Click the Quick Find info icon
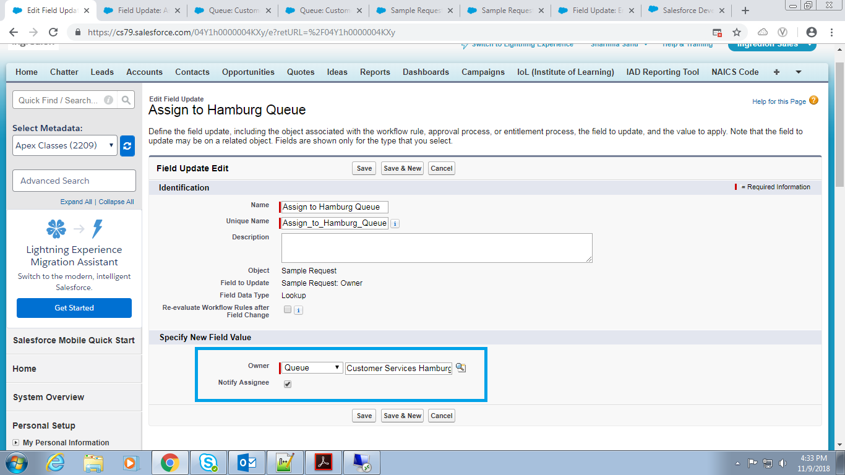 [109, 100]
